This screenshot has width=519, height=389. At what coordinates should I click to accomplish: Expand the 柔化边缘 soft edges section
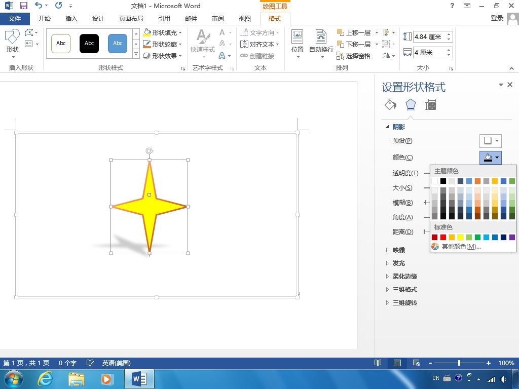pos(387,276)
